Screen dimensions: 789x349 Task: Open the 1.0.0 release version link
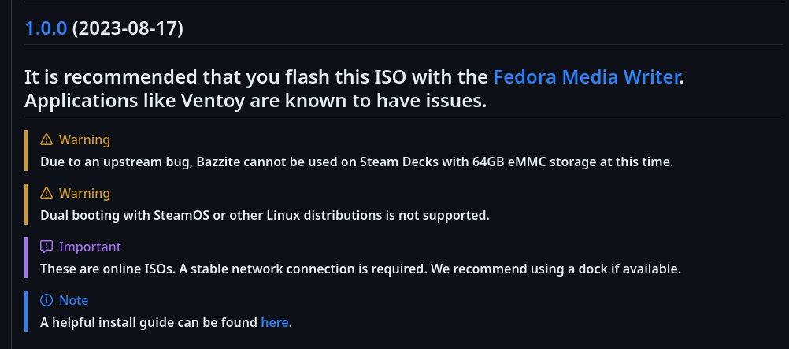46,29
